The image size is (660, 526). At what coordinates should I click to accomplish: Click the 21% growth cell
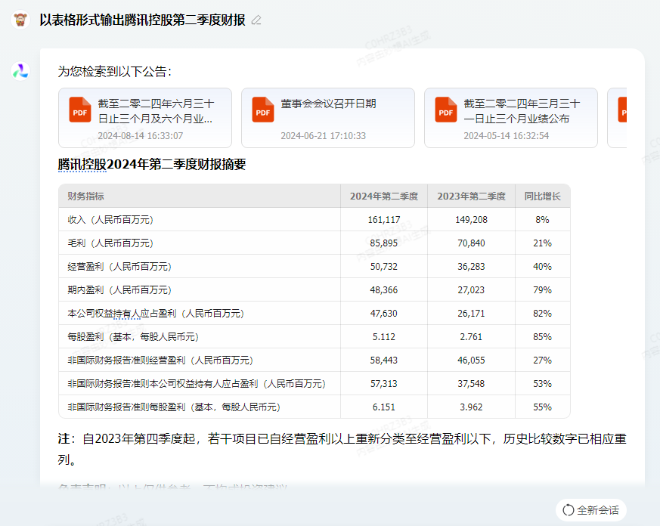pos(542,243)
